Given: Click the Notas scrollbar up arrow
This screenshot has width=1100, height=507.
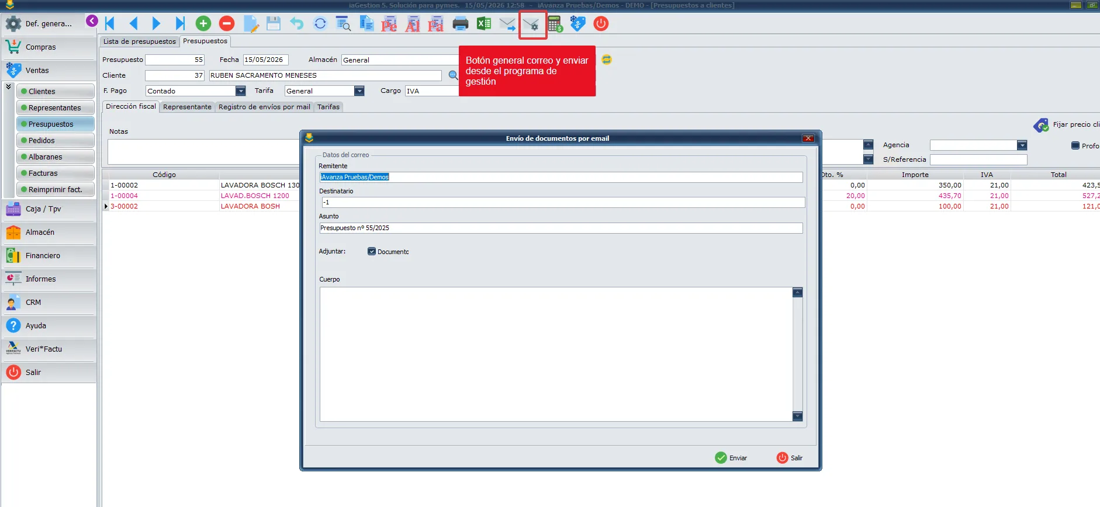Looking at the screenshot, I should tap(868, 144).
